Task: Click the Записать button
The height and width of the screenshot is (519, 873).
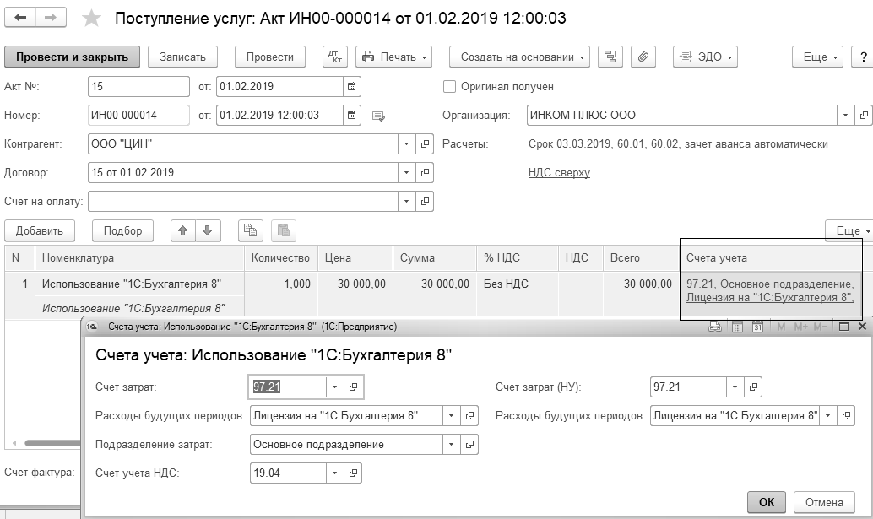Action: point(182,57)
